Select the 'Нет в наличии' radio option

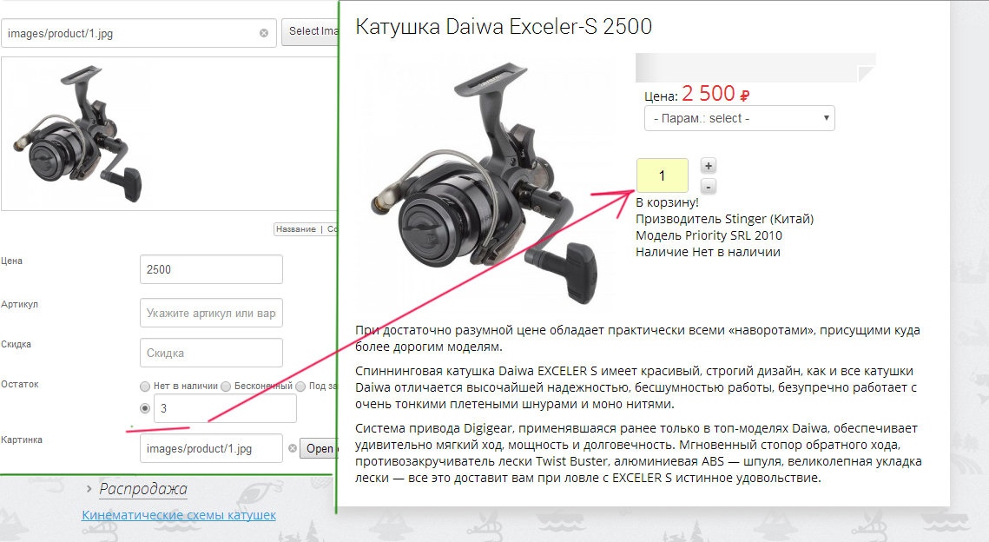pyautogui.click(x=145, y=387)
